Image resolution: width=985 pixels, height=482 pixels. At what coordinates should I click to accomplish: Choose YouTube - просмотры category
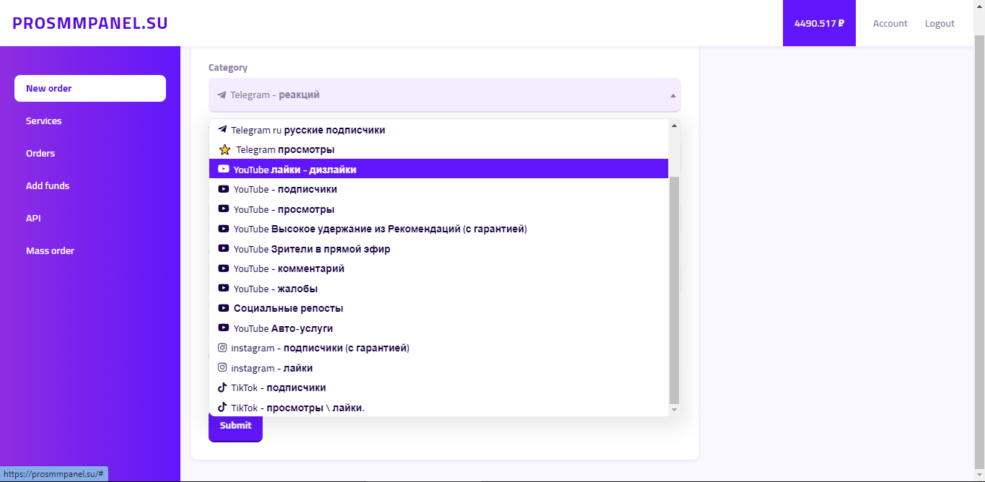coord(439,209)
